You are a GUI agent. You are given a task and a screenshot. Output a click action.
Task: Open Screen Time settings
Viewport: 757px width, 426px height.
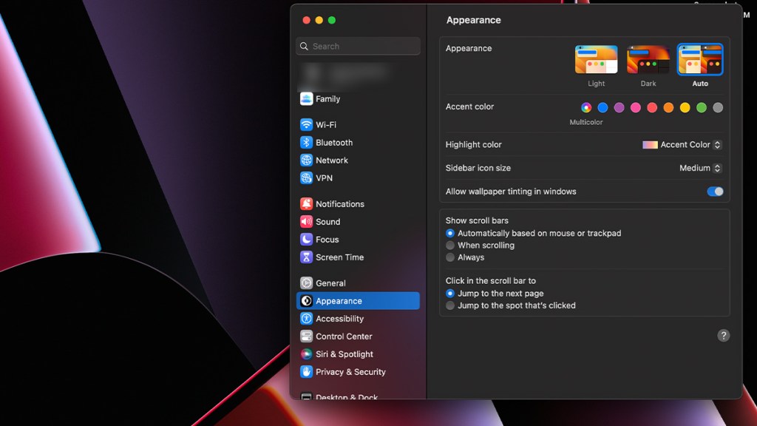pyautogui.click(x=338, y=257)
